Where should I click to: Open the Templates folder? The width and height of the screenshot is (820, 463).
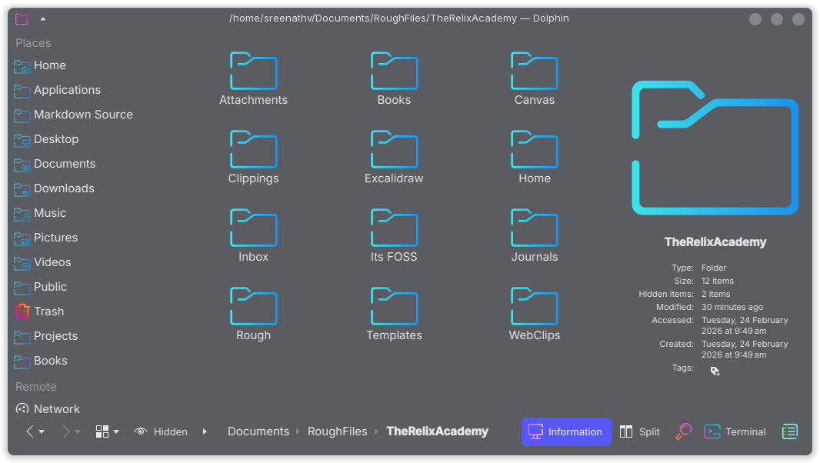[x=394, y=314]
